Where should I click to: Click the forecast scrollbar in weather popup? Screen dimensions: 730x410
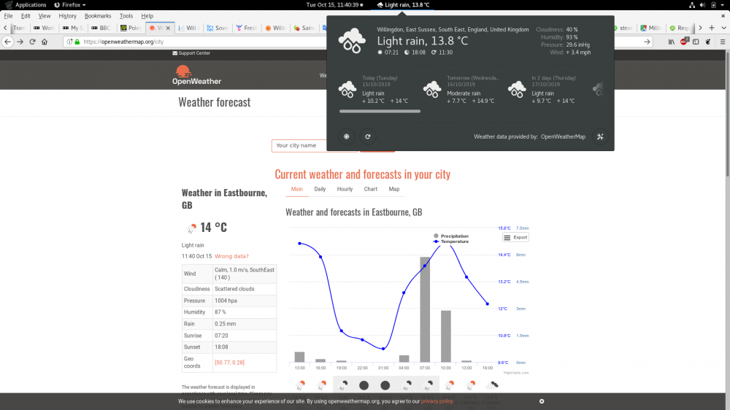[380, 111]
